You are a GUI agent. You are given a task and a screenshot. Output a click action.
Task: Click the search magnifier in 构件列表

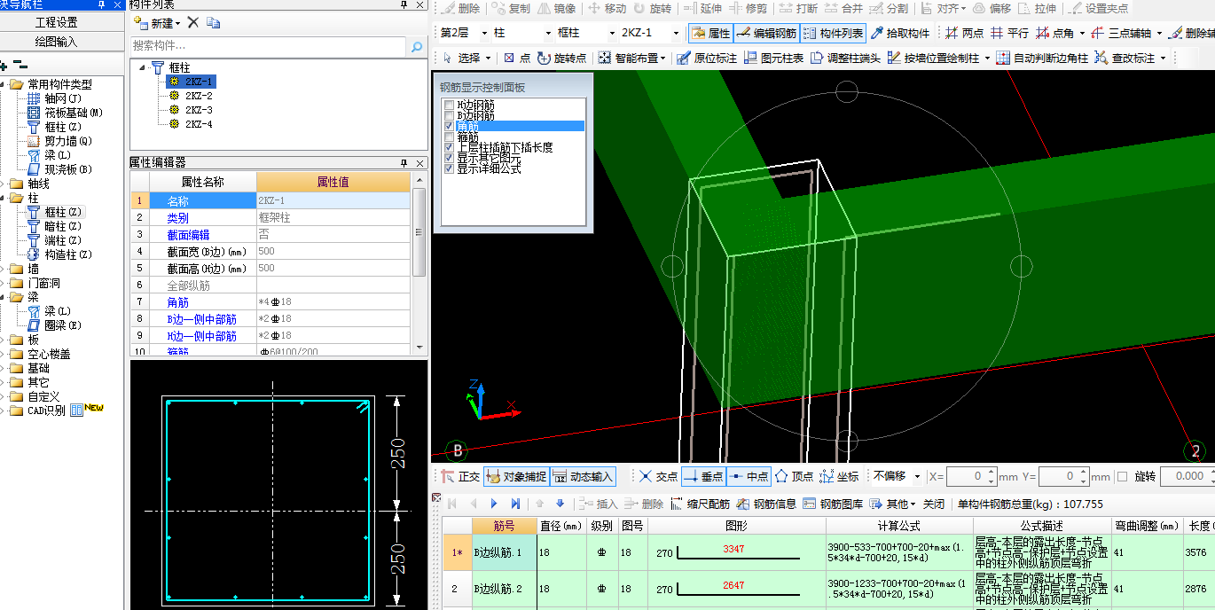point(417,45)
